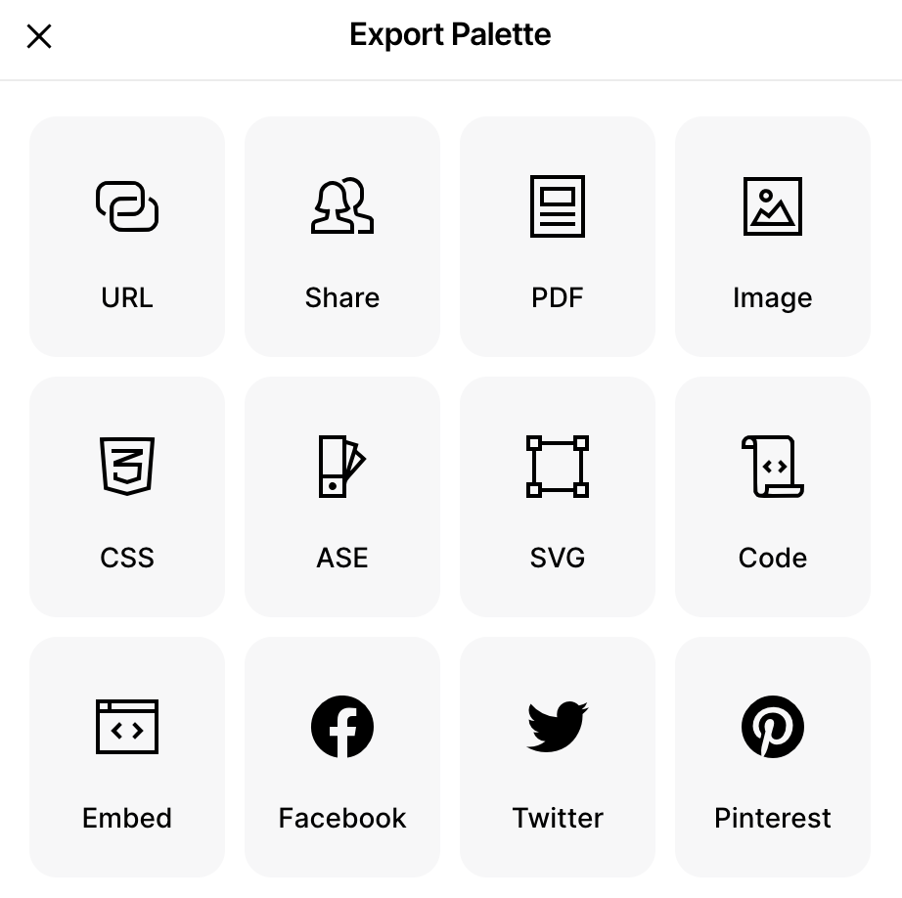This screenshot has width=902, height=898.
Task: Click the Image picture icon
Action: pos(773,206)
